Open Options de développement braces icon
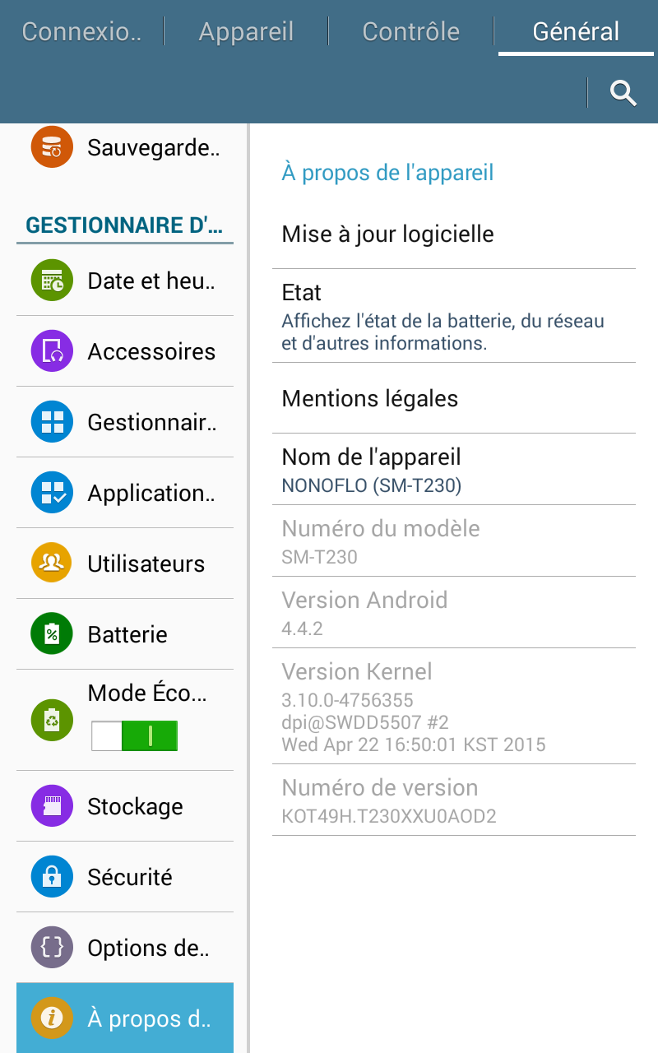658x1053 pixels. pos(52,948)
